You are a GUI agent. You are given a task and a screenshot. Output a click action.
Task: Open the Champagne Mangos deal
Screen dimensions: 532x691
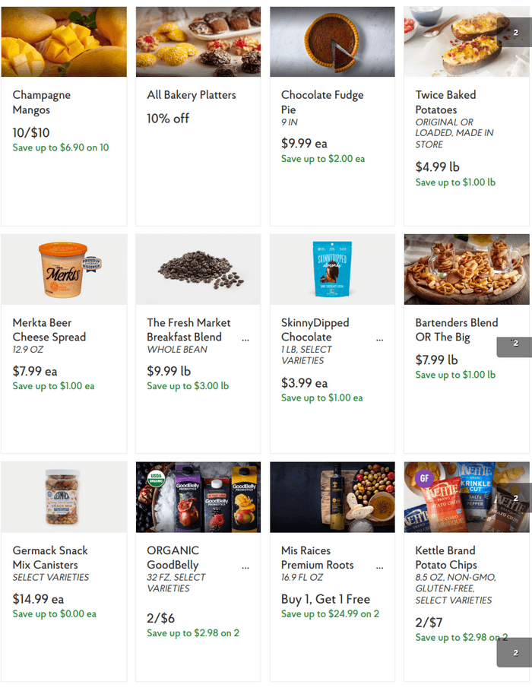tap(42, 103)
